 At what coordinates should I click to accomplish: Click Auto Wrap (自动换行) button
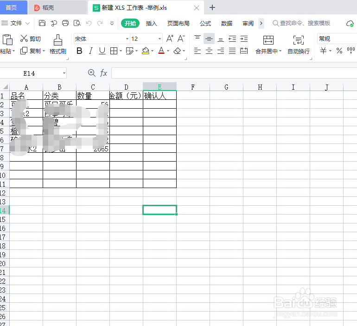tap(299, 45)
